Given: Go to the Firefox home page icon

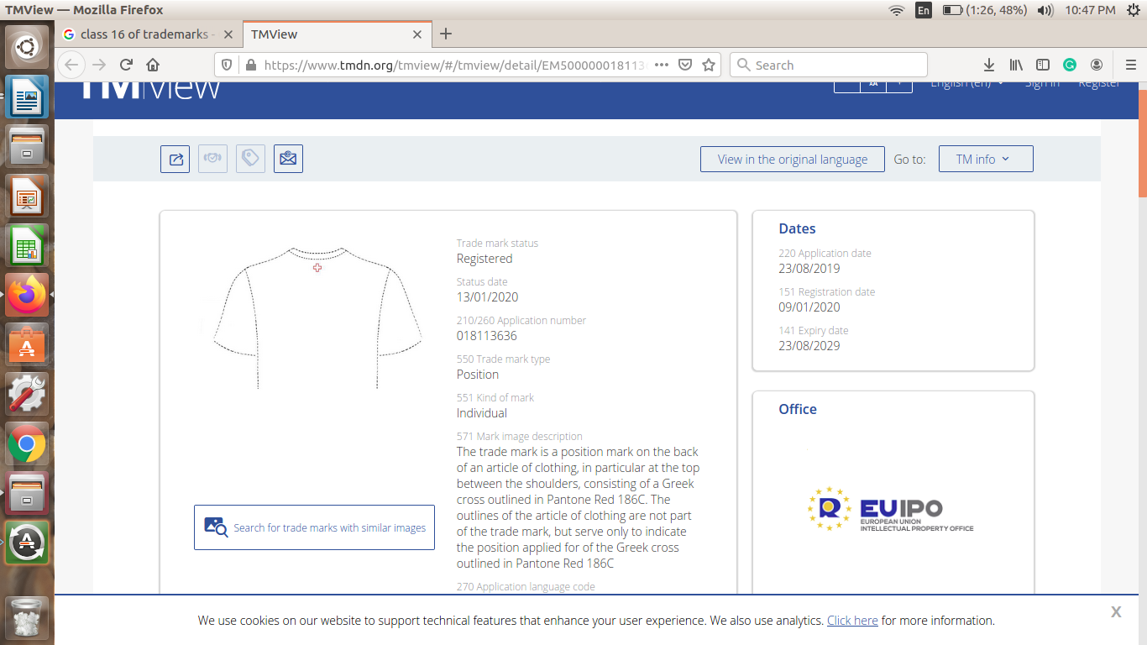Looking at the screenshot, I should pyautogui.click(x=153, y=65).
